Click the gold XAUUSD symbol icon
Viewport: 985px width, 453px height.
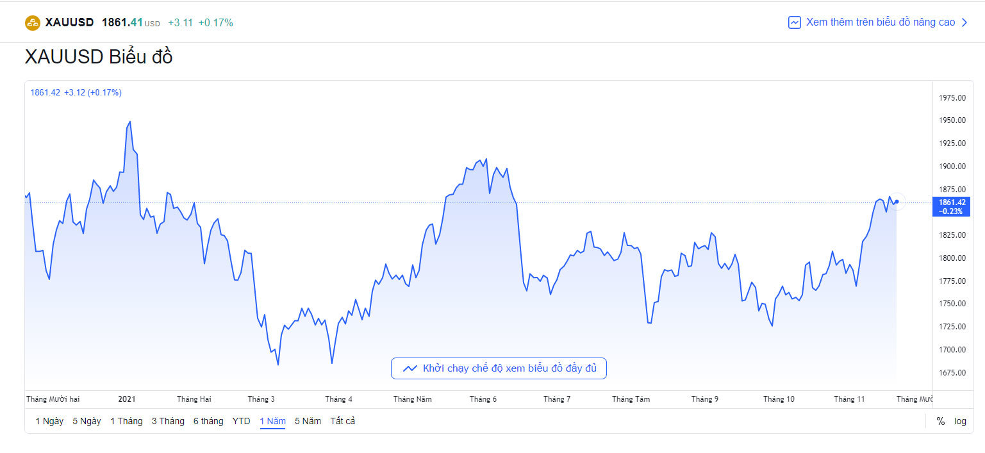(33, 23)
